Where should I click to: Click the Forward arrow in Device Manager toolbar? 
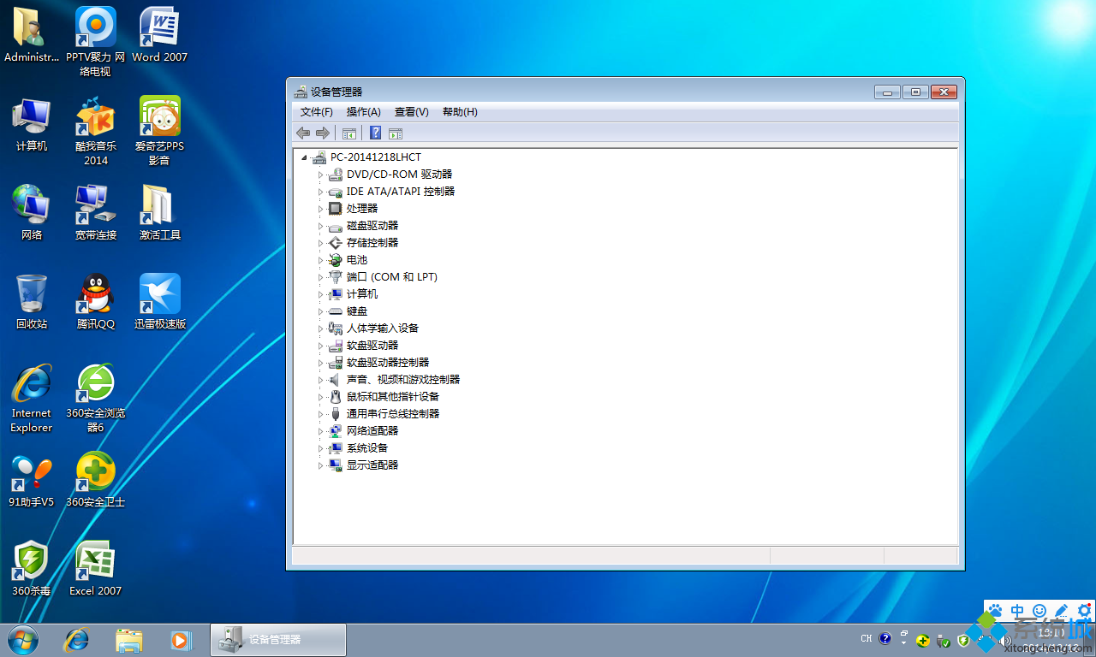(x=323, y=133)
